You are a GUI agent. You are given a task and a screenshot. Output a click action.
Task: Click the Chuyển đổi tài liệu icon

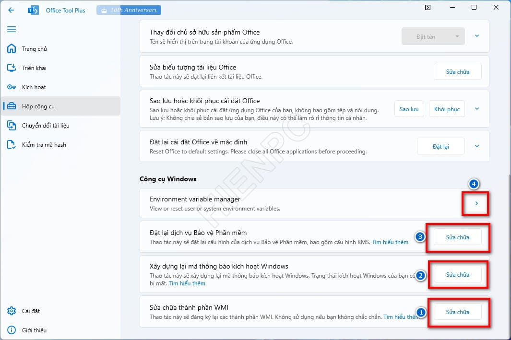coord(12,125)
